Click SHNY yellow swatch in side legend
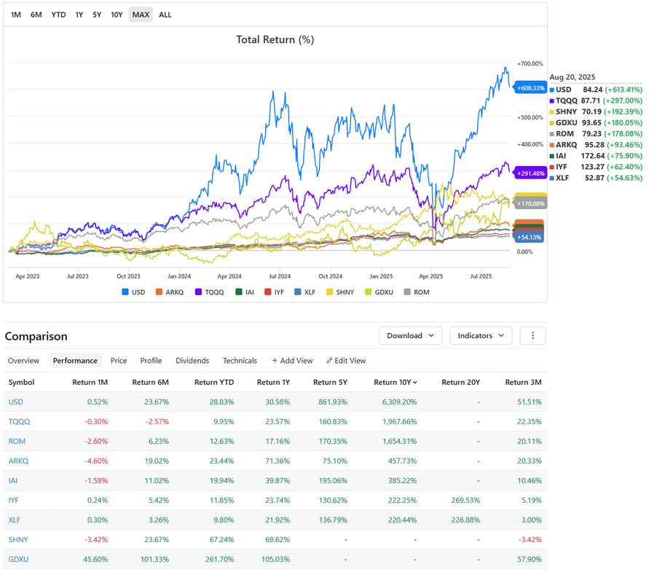 pos(551,112)
